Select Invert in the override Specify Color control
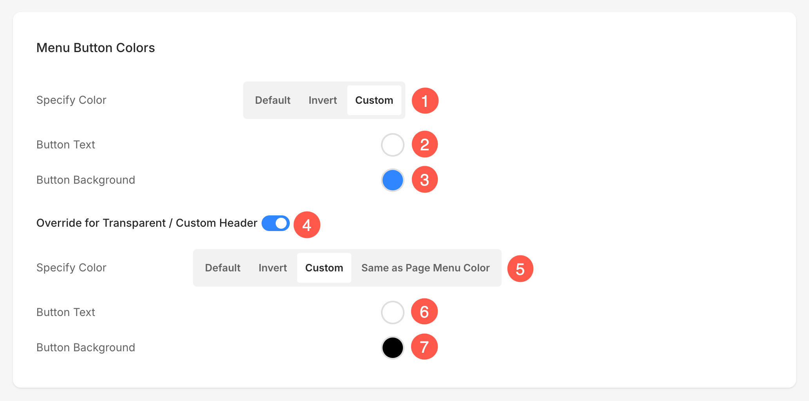Image resolution: width=809 pixels, height=401 pixels. tap(273, 268)
